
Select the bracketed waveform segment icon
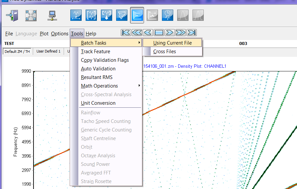point(91,15)
